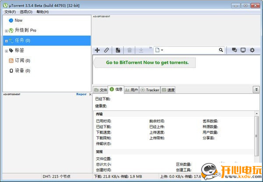This screenshot has height=182, width=263.
Task: Maximize the µTorrent window
Action: pos(245,6)
